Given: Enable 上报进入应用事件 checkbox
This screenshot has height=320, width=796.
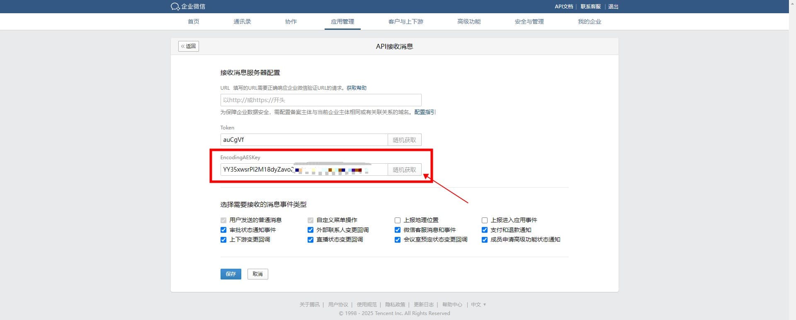Looking at the screenshot, I should pos(485,220).
